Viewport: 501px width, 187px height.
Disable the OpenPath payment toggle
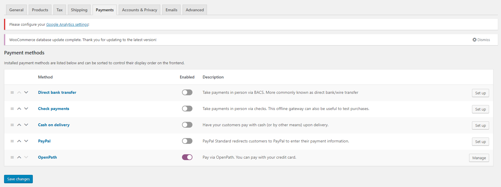click(x=187, y=157)
